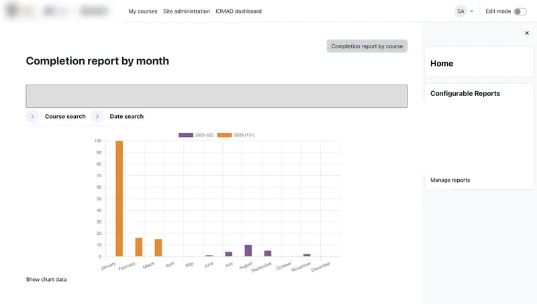Open My courses in the top menu

(x=143, y=11)
